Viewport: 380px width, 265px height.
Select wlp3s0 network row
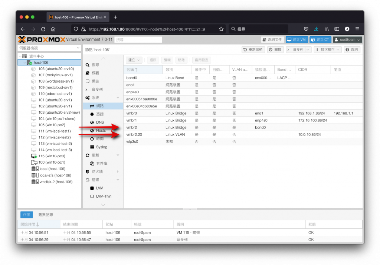pos(243,142)
